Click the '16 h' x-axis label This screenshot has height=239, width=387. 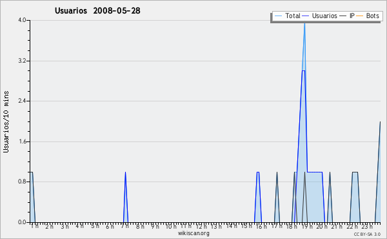(261, 226)
